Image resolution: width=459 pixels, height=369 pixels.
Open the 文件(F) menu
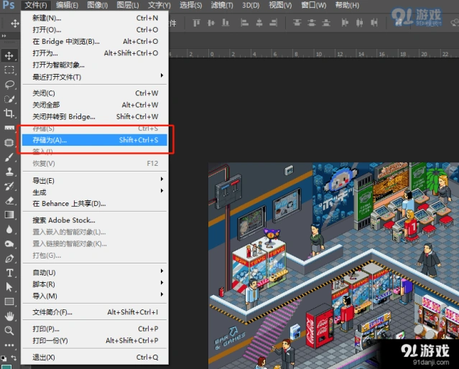coord(36,5)
